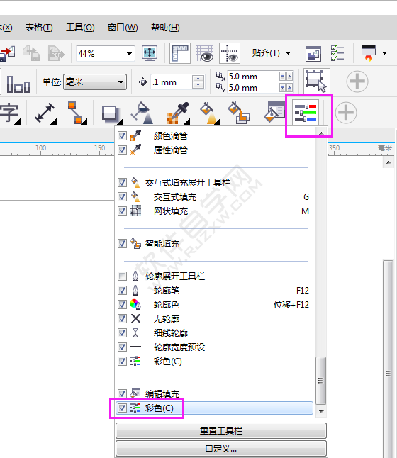This screenshot has height=458, width=397.
Task: Check the 轮廓展开工具栏 checkbox
Action: [122, 276]
